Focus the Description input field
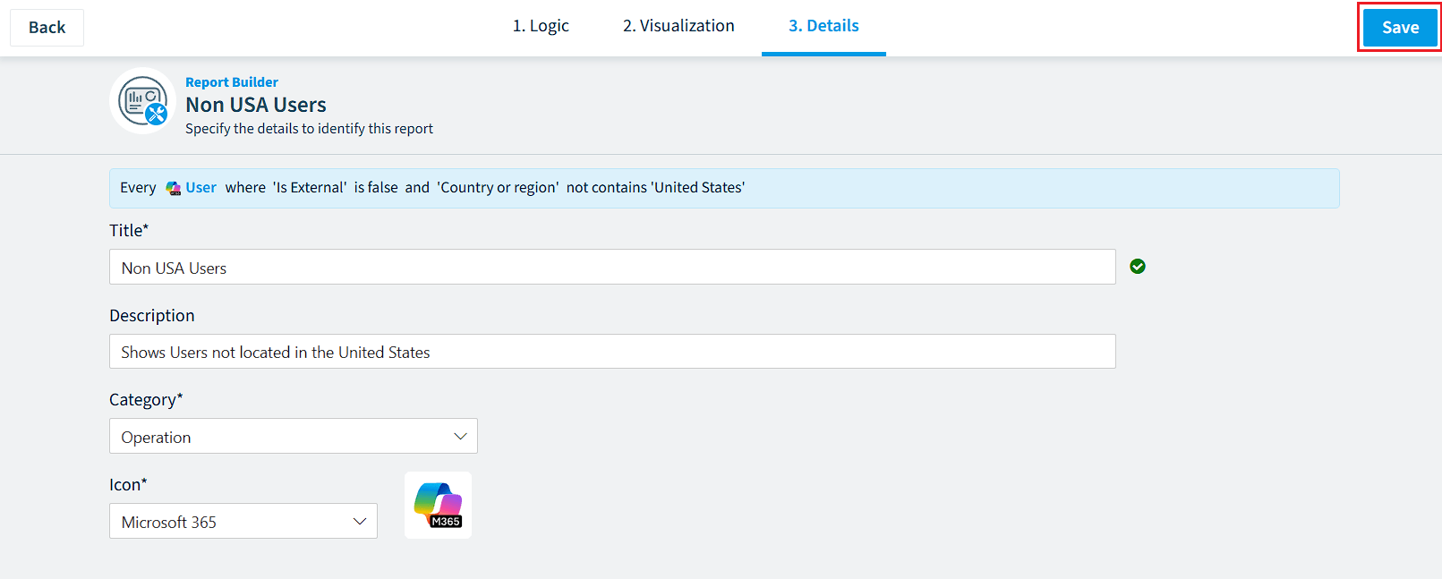The height and width of the screenshot is (579, 1442). pos(612,352)
